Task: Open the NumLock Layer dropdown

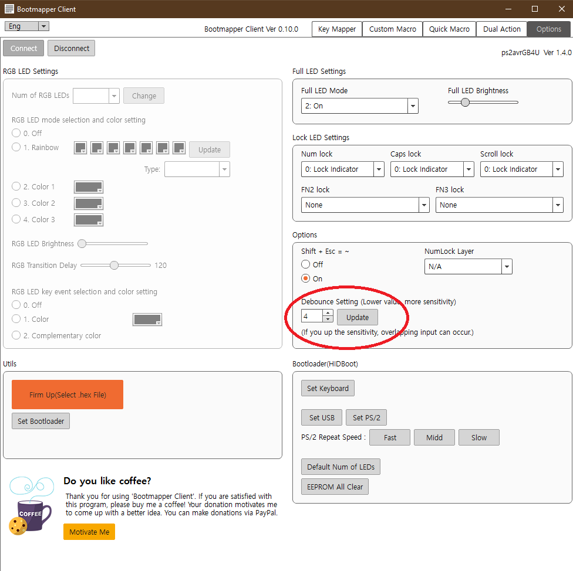Action: (468, 267)
